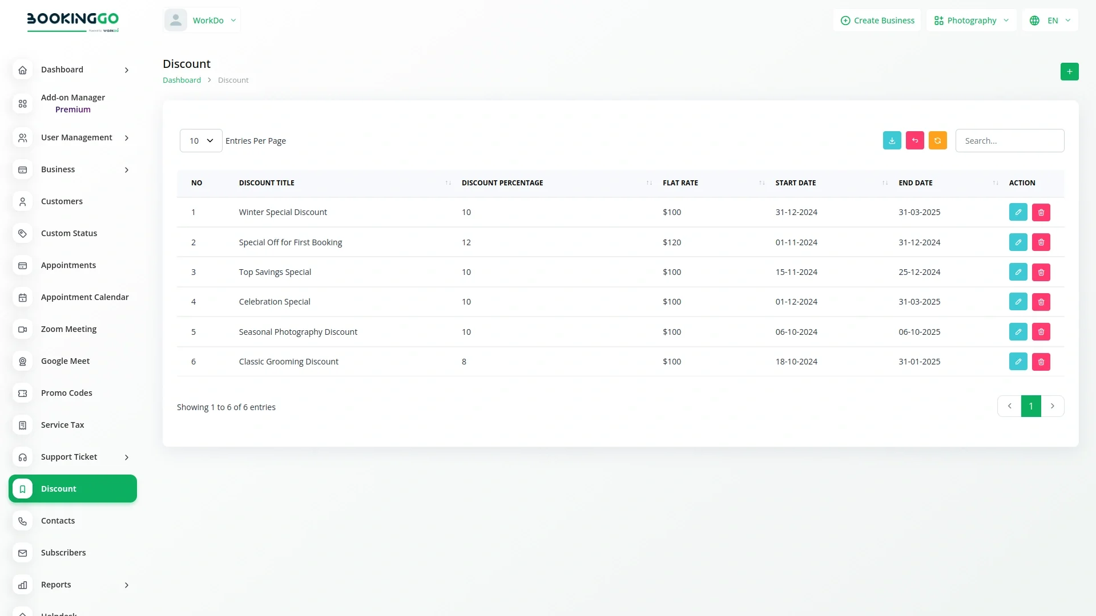This screenshot has width=1096, height=616.
Task: Open the Photography business dropdown
Action: coord(971,21)
